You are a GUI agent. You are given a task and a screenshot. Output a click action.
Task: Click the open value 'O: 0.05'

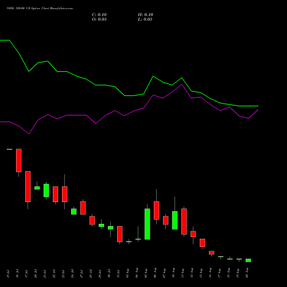99,20
